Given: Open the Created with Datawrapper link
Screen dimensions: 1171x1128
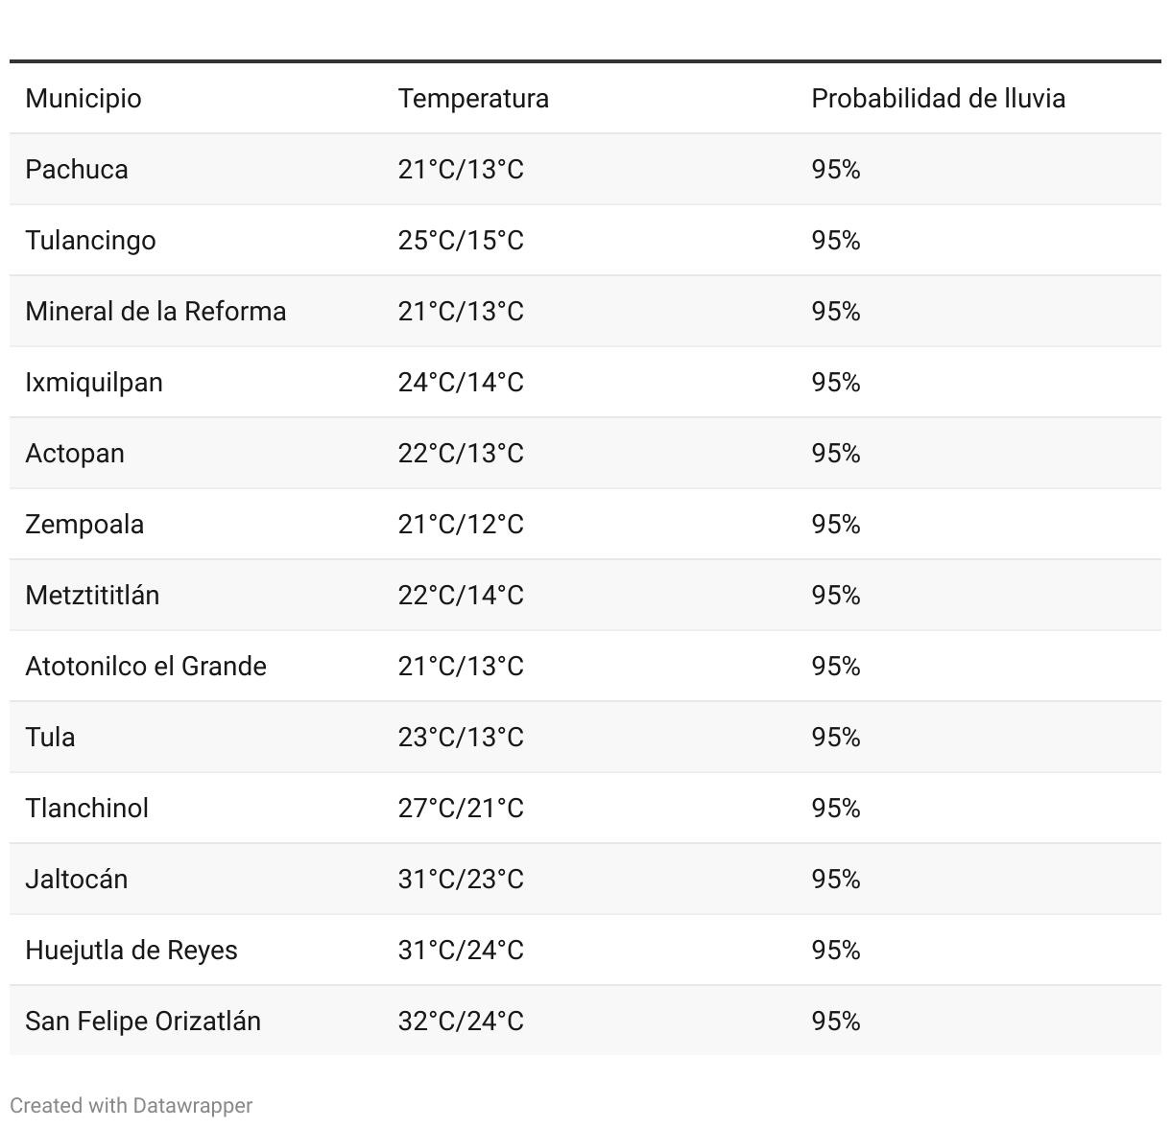Looking at the screenshot, I should [x=131, y=1105].
